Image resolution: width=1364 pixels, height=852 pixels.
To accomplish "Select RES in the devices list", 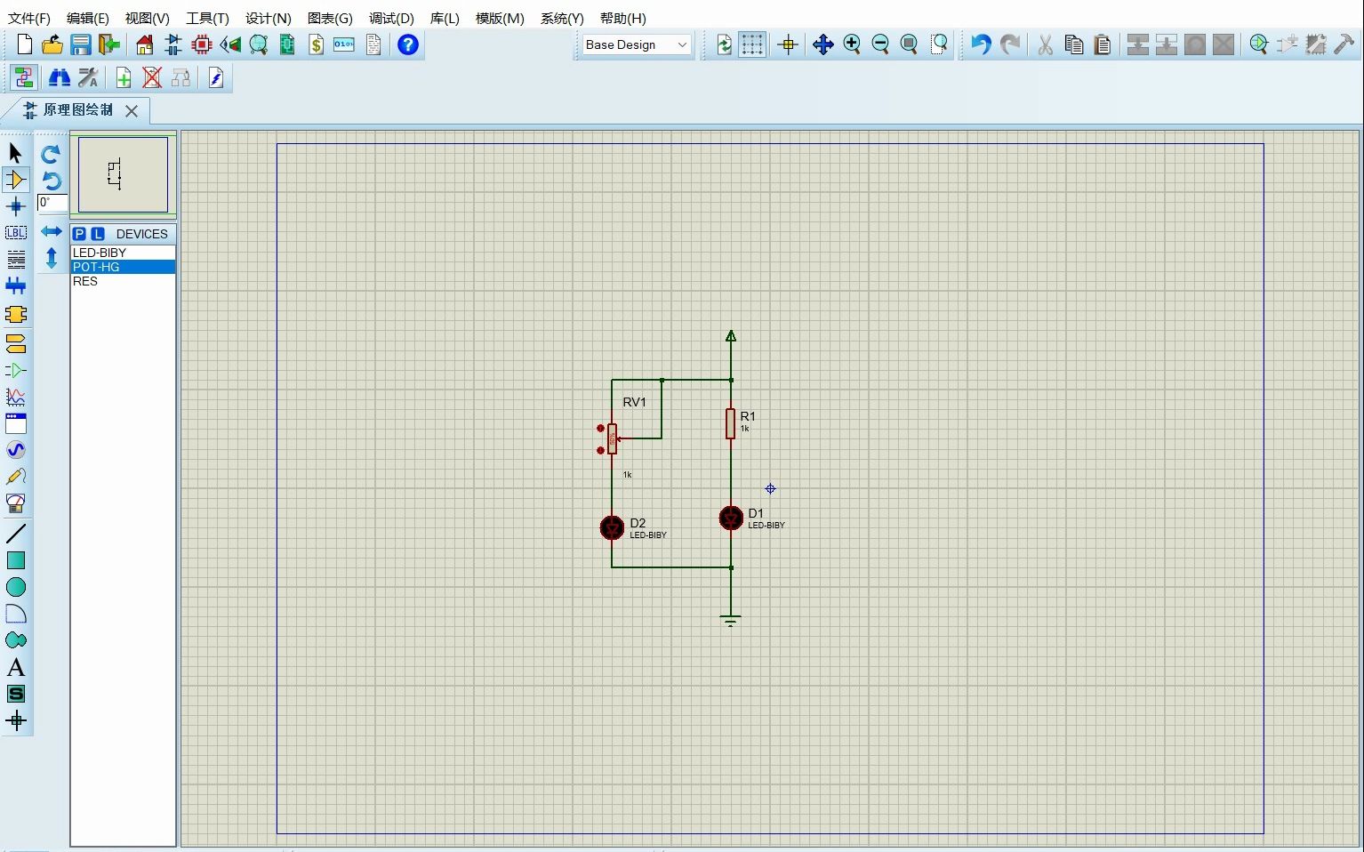I will pos(123,281).
